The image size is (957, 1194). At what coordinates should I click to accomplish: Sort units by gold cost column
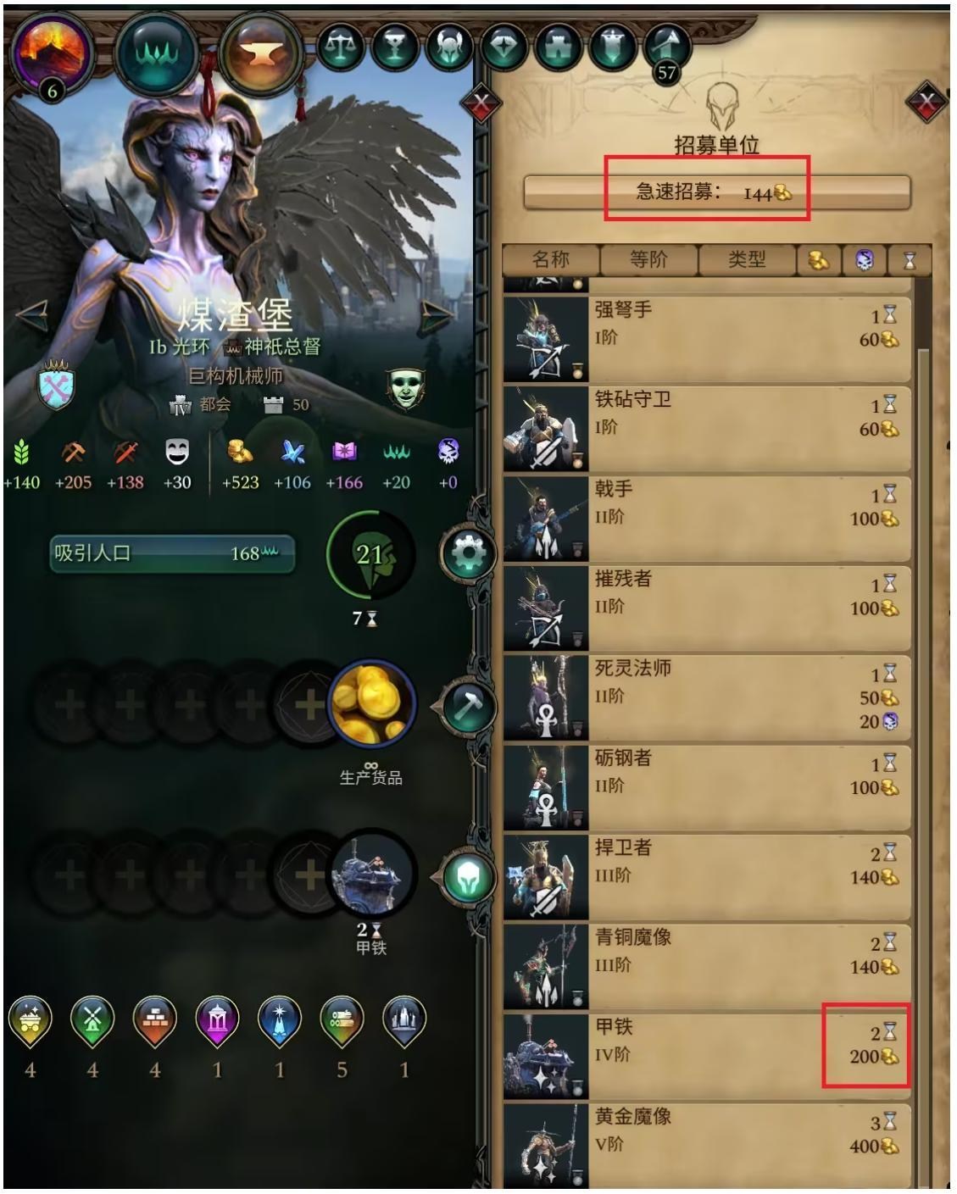819,261
